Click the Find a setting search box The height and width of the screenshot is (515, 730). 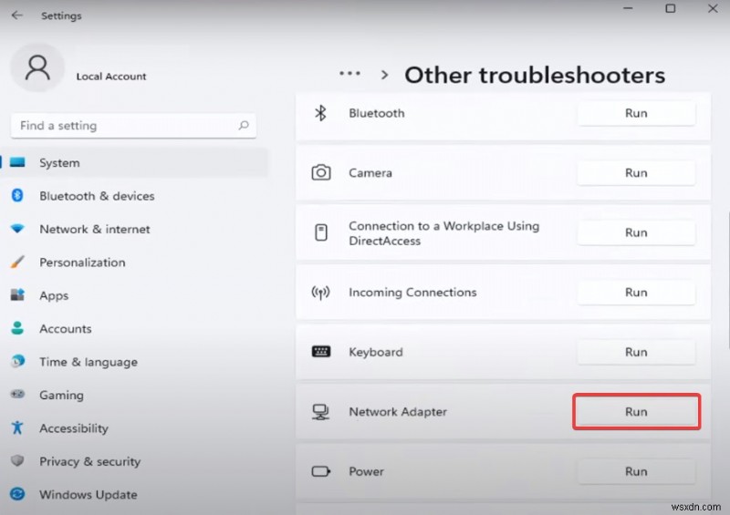(x=133, y=125)
